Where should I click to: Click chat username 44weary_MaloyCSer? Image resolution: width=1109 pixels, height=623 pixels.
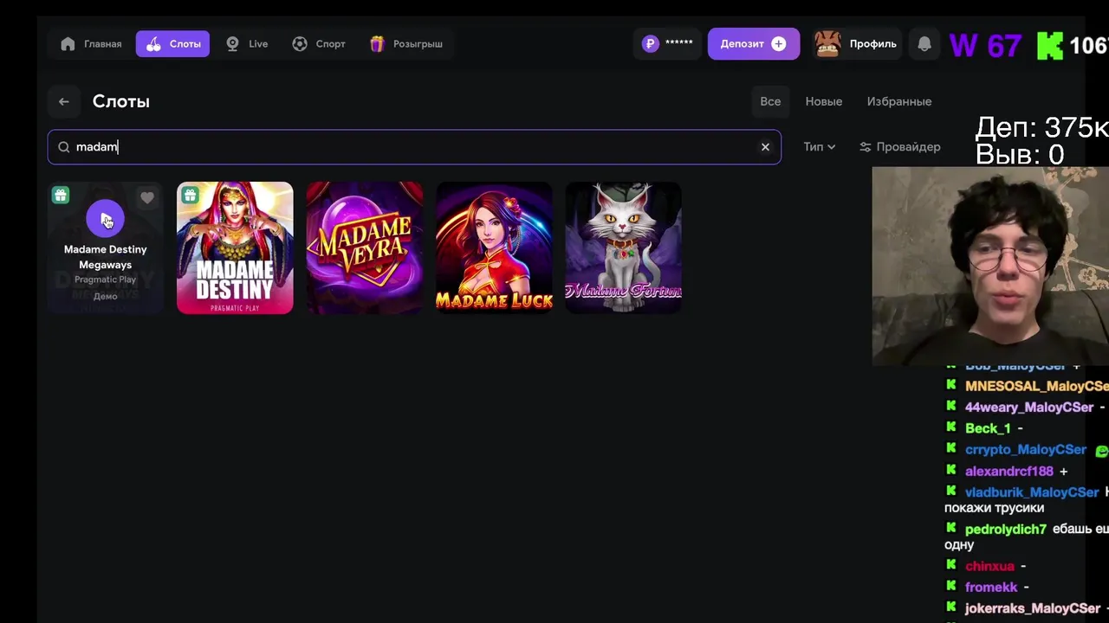click(x=1029, y=408)
